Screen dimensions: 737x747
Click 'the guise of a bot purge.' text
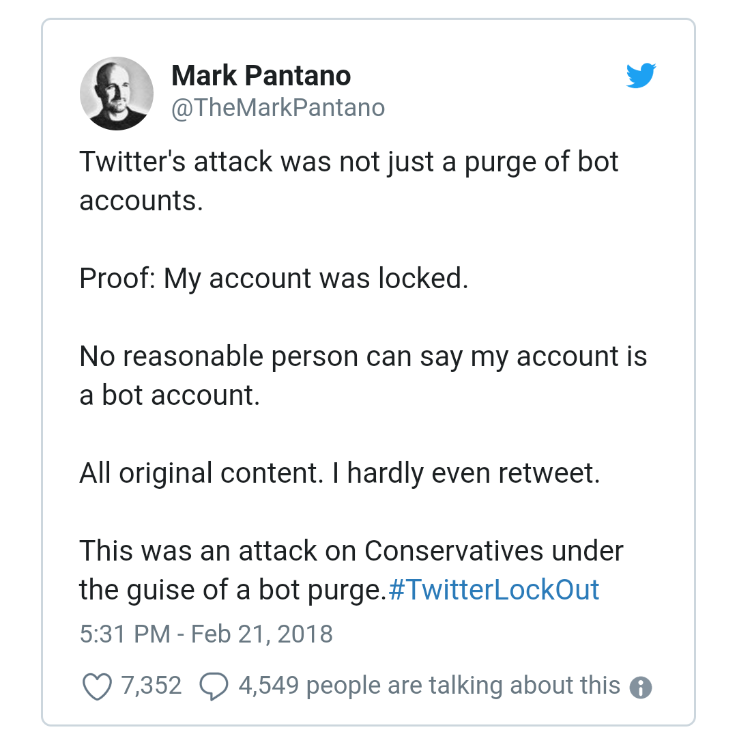[232, 589]
